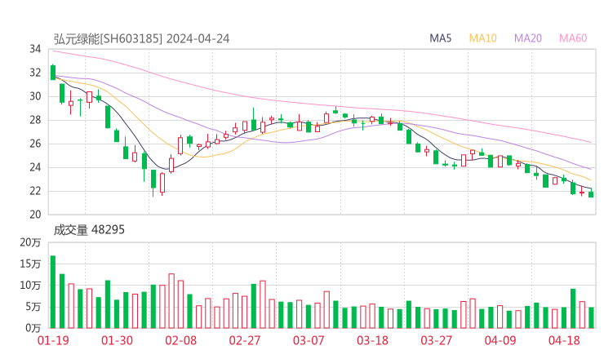
Task: Click the 20万 volume axis label
Action: click(30, 242)
